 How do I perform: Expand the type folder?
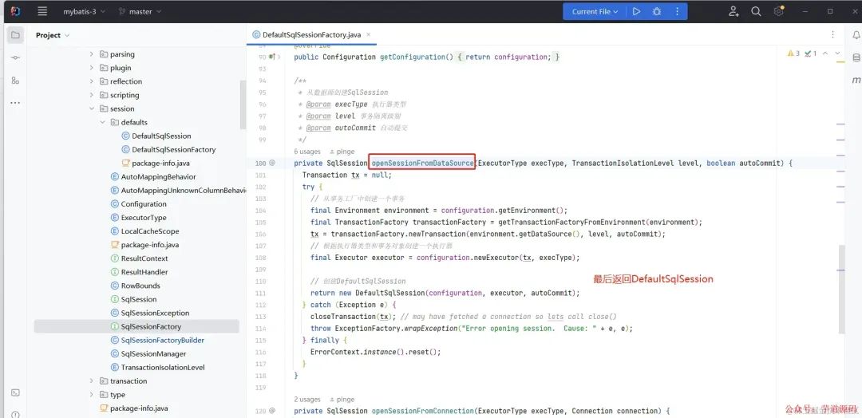coord(91,395)
